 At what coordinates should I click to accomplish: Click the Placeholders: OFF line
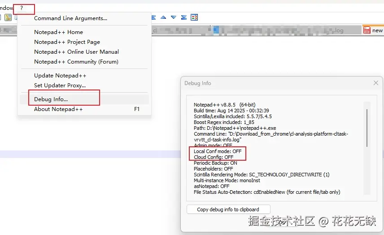click(x=213, y=169)
